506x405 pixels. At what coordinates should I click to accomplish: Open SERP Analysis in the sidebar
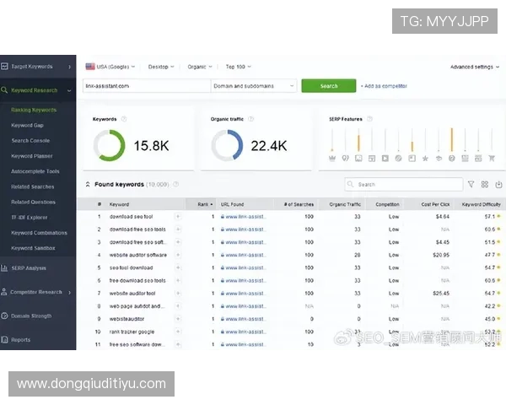[30, 267]
